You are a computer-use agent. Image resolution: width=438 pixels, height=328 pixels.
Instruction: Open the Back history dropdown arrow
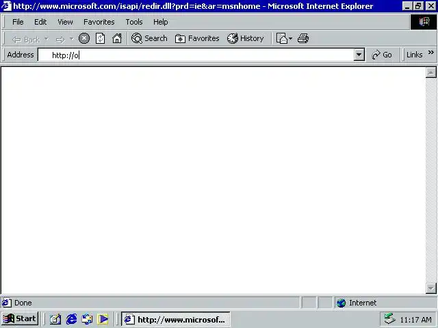click(x=47, y=39)
